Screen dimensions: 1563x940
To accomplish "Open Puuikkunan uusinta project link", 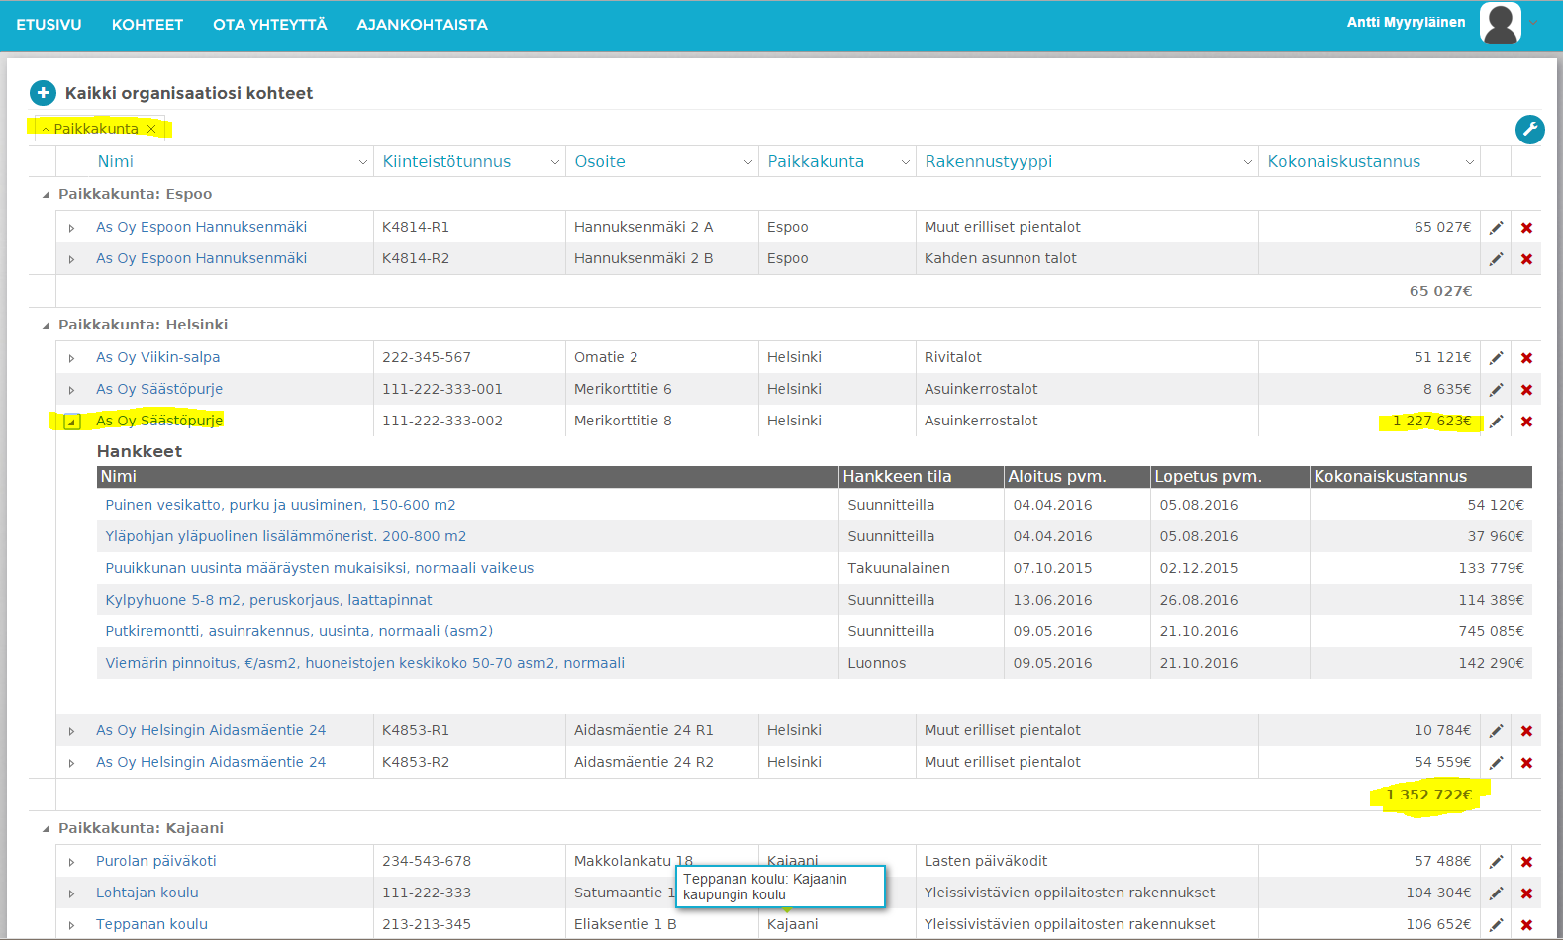I will pos(319,568).
